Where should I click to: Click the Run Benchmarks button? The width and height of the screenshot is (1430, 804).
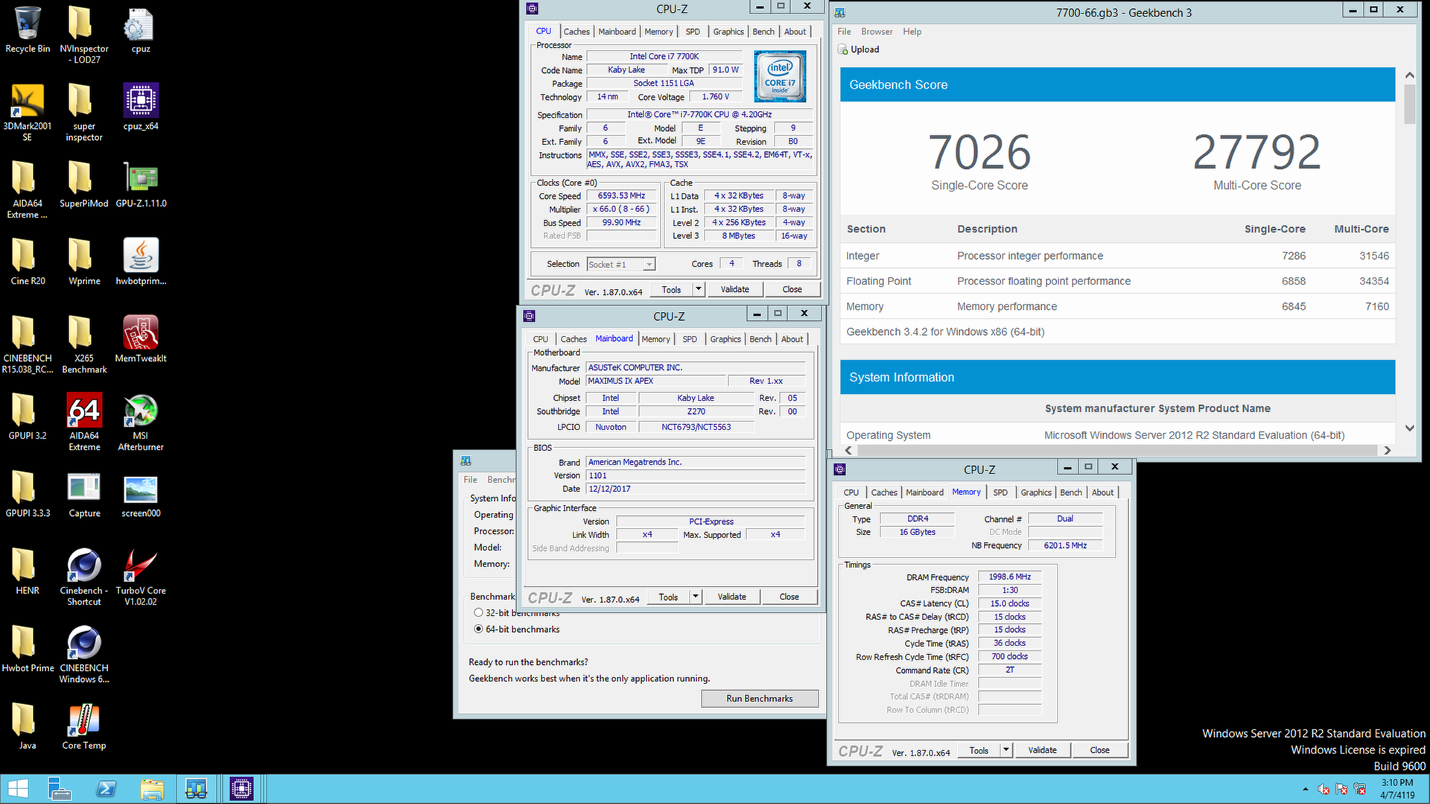point(760,698)
